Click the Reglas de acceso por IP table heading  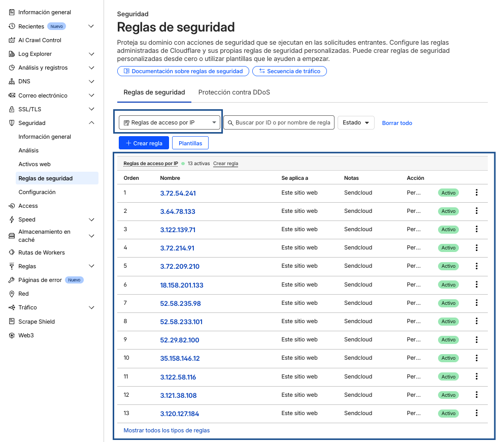[x=151, y=164]
